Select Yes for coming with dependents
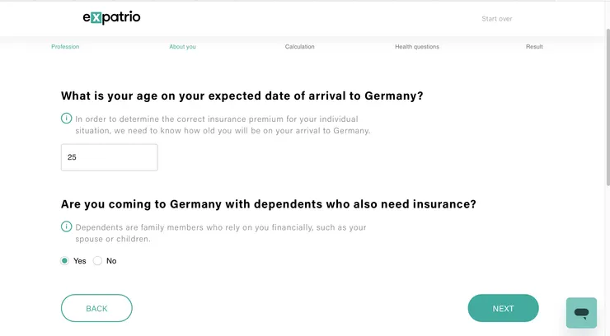The height and width of the screenshot is (336, 610). pos(65,261)
